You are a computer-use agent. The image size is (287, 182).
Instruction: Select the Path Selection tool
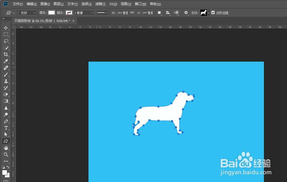6,135
